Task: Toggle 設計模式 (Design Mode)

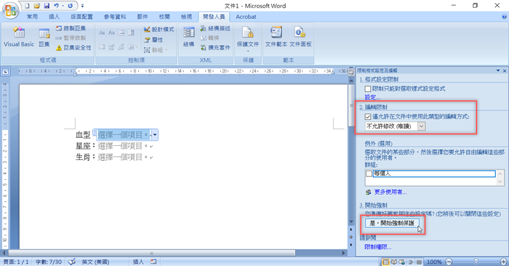Action: tap(158, 29)
